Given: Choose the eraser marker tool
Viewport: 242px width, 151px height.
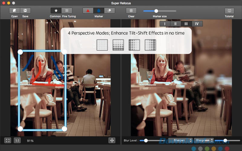Looking at the screenshot, I should pyautogui.click(x=109, y=11).
